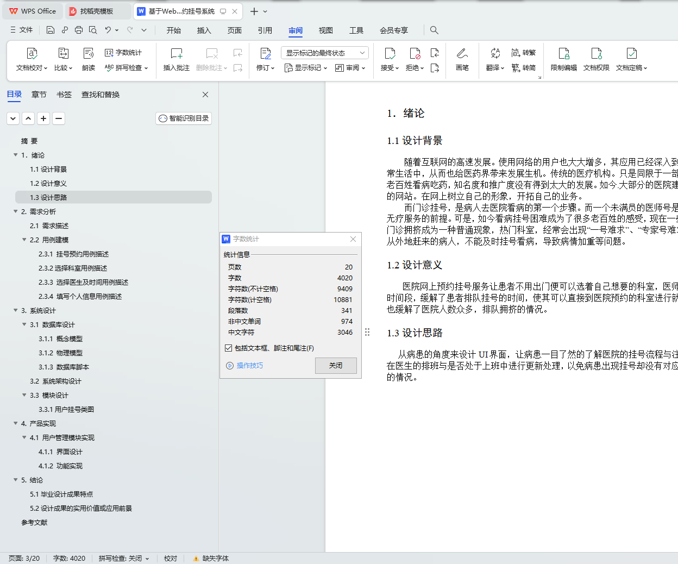Accept changes with 接受
Screen dimensions: 678x564
pos(390,60)
